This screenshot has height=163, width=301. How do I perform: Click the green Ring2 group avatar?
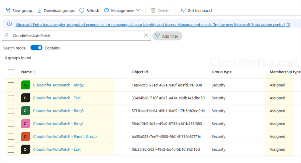pyautogui.click(x=26, y=85)
